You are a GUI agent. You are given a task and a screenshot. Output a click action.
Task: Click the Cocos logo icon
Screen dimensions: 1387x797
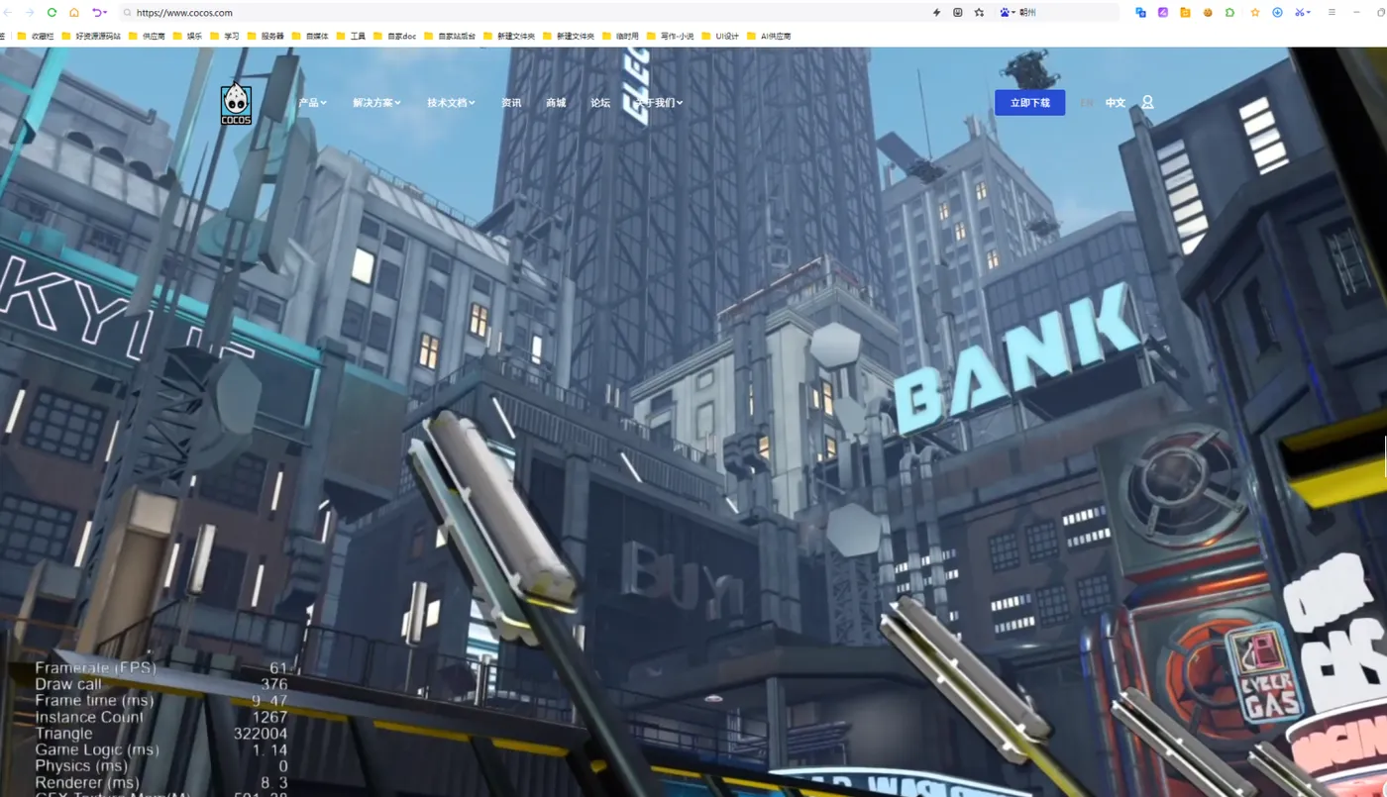(x=236, y=104)
